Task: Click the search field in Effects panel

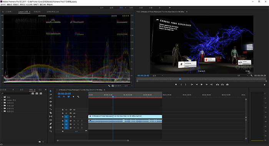Action: (15, 93)
